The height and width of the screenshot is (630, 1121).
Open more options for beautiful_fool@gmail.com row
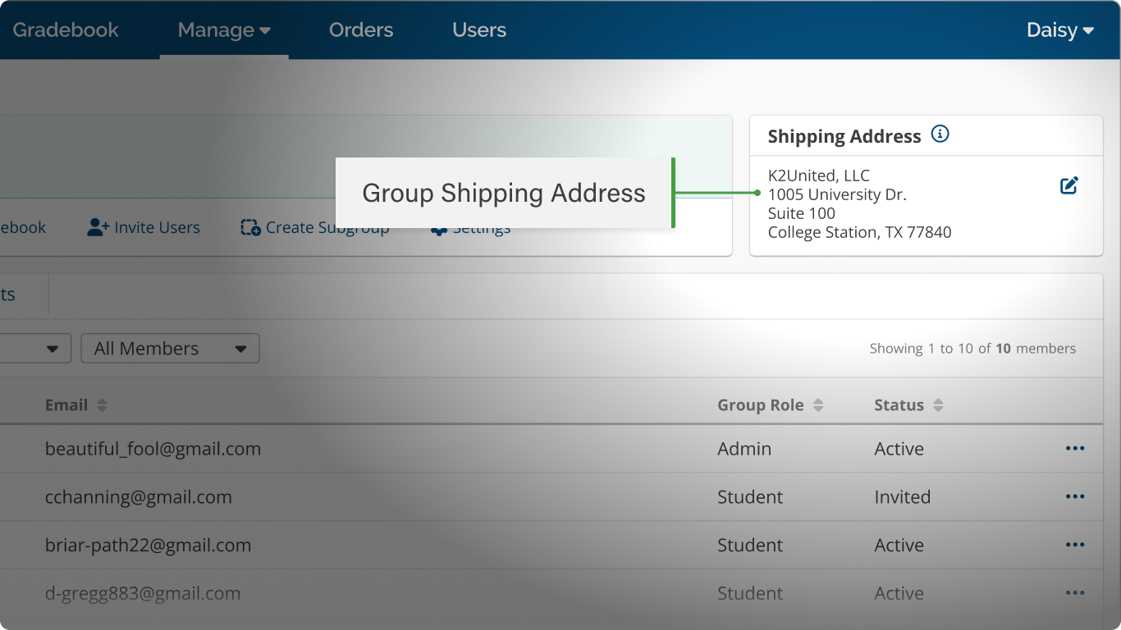tap(1075, 449)
